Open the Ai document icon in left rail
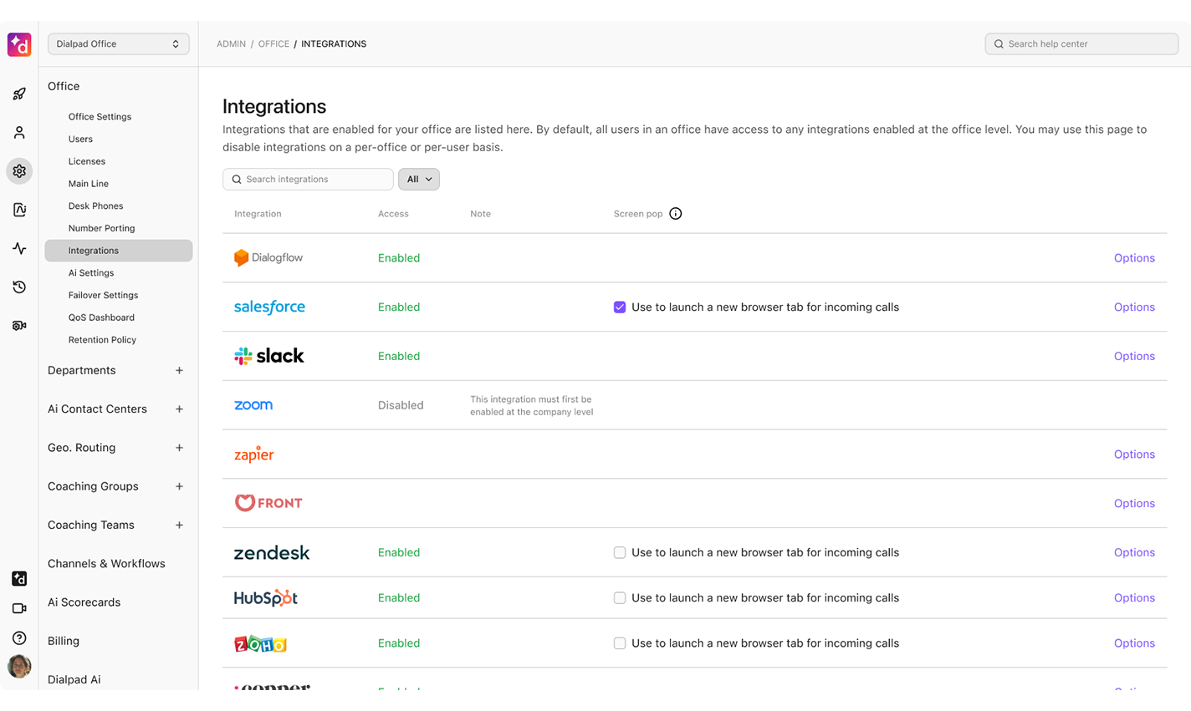Image resolution: width=1191 pixels, height=711 pixels. (x=18, y=210)
